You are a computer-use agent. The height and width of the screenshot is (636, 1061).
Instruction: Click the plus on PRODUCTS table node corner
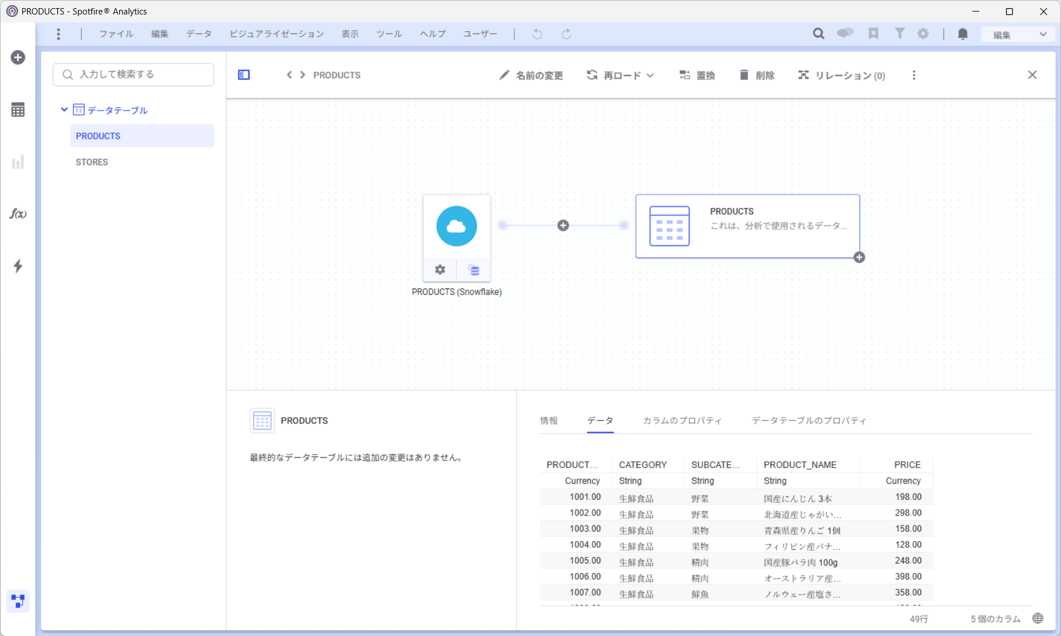pyautogui.click(x=859, y=257)
